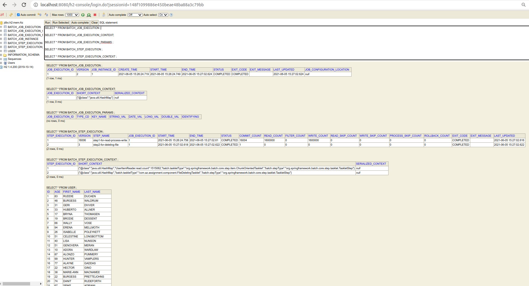Image resolution: width=529 pixels, height=286 pixels.
Task: Click the Sequences grid icon
Action: pos(5,59)
